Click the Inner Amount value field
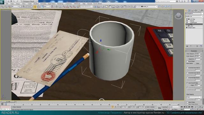The image size is (204, 115). tap(197, 54)
